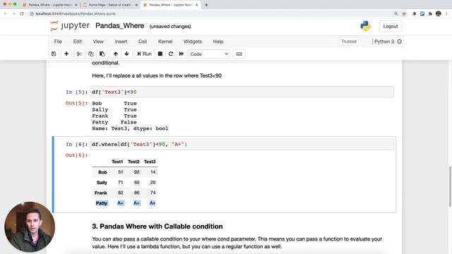
Task: Click the Test1 column header
Action: click(x=117, y=162)
